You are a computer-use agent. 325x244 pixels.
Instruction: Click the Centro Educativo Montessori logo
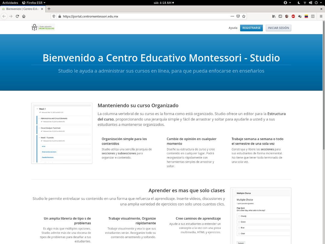(43, 27)
